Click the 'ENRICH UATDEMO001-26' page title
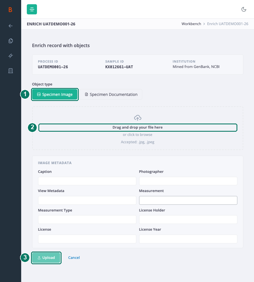254x282 pixels. tap(51, 24)
